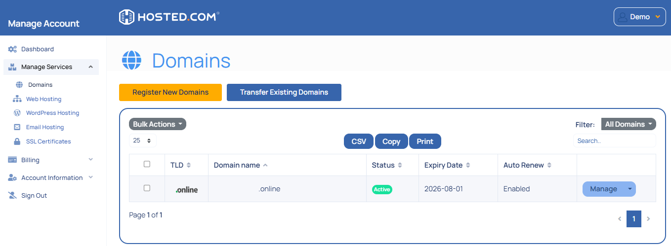
Task: Open the Demo user account menu
Action: (x=640, y=17)
